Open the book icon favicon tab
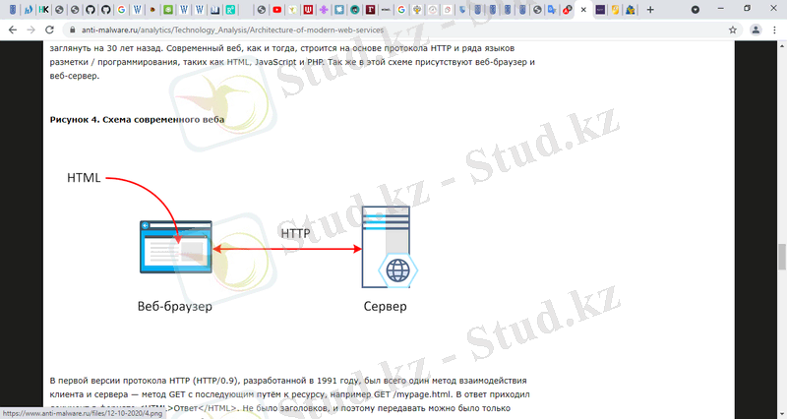Image resolution: width=787 pixels, height=419 pixels. 214,10
